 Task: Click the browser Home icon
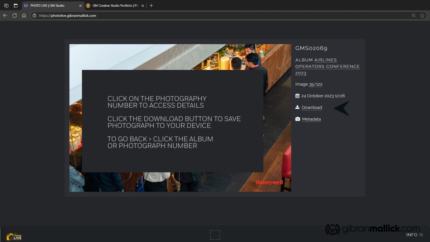point(24,15)
